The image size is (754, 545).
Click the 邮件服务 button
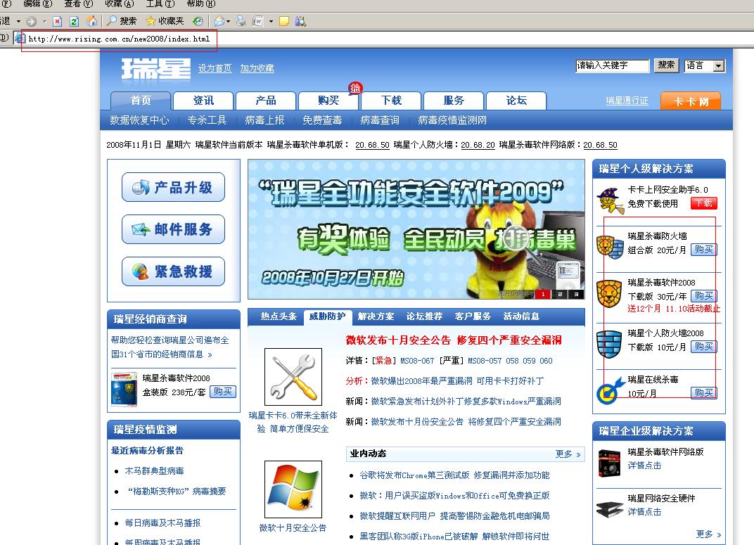tap(173, 229)
